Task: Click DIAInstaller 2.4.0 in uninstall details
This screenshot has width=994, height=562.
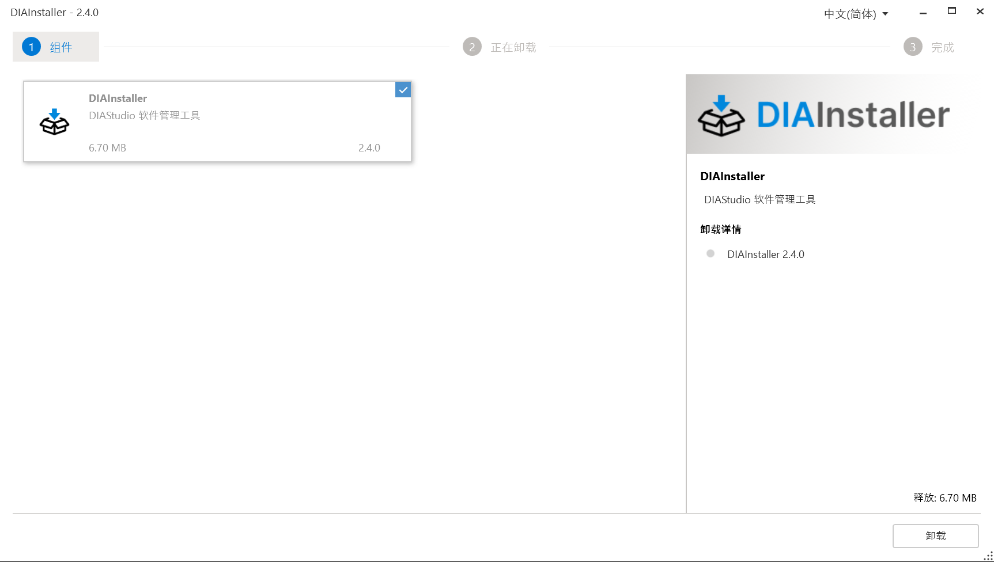Action: coord(765,254)
